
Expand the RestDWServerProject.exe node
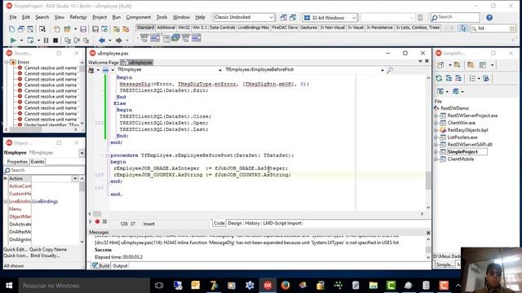pyautogui.click(x=436, y=116)
